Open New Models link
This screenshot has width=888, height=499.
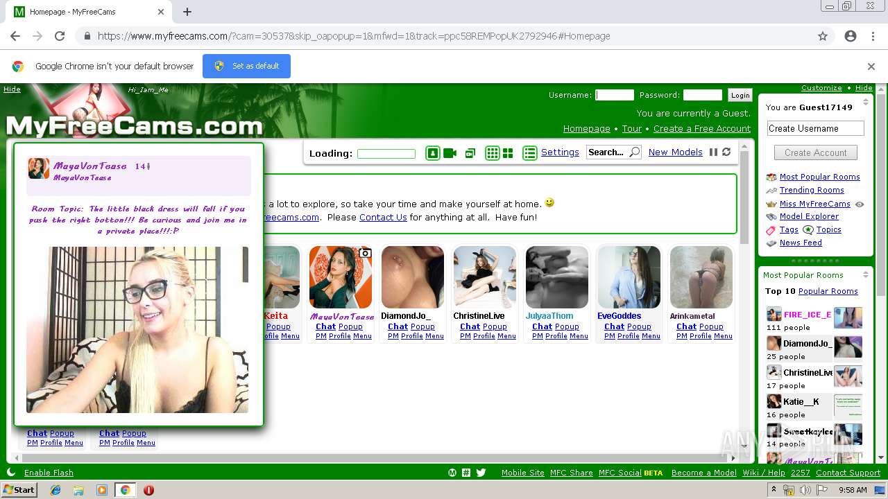676,152
